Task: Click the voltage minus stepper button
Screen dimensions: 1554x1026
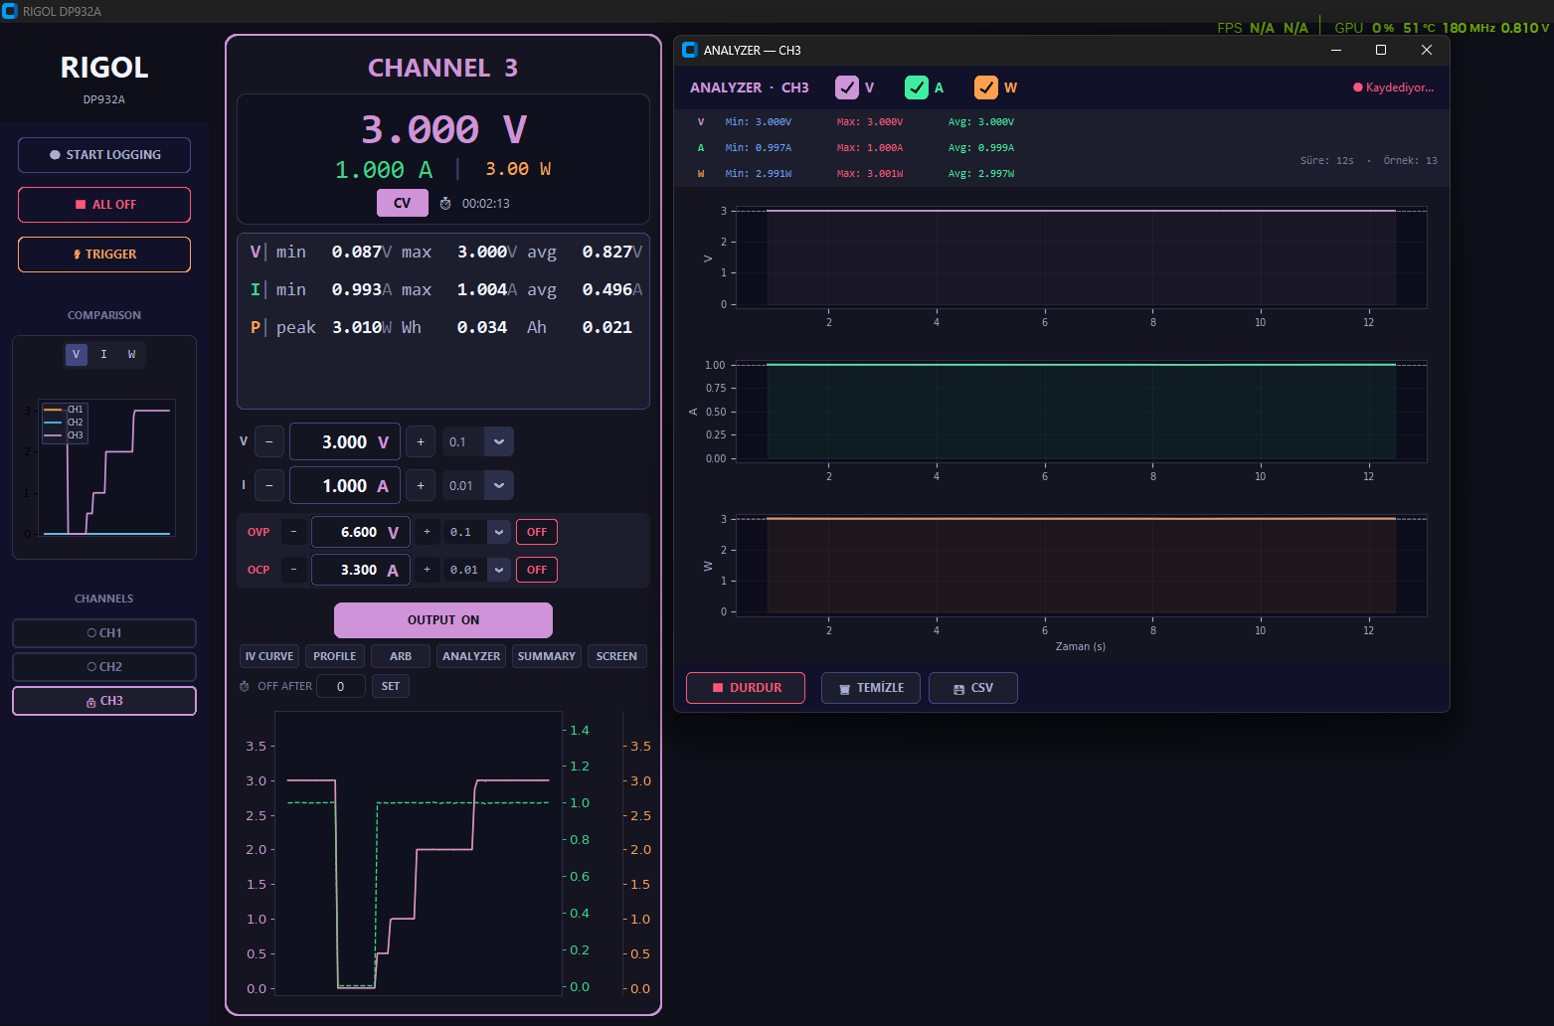Action: [269, 441]
